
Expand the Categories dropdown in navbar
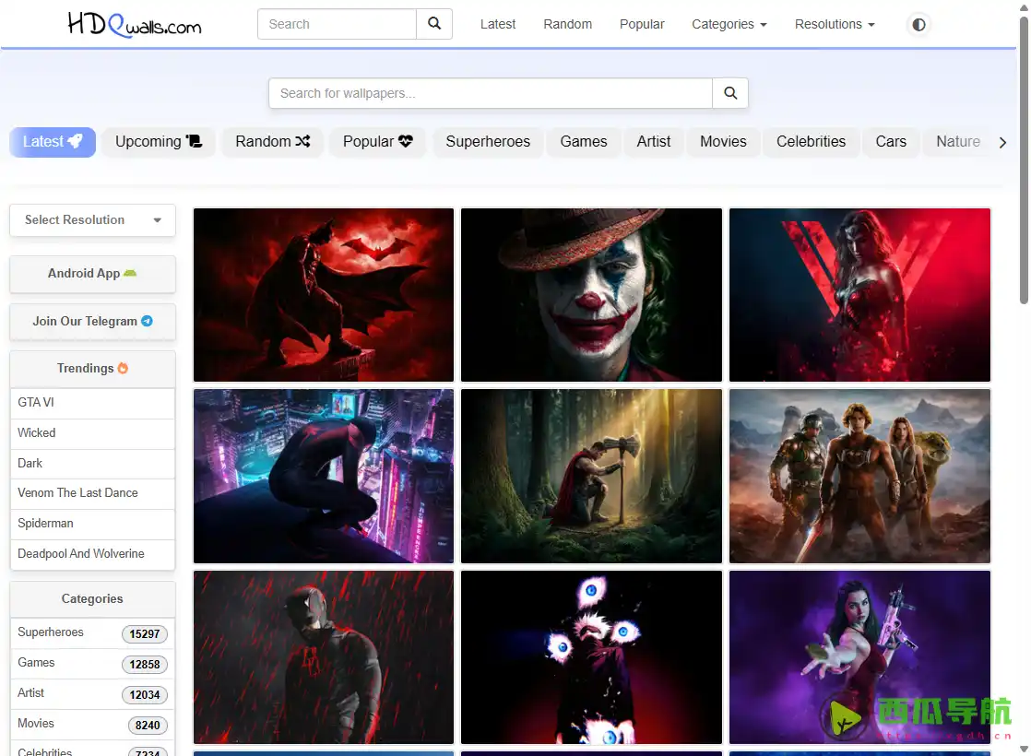coord(729,25)
